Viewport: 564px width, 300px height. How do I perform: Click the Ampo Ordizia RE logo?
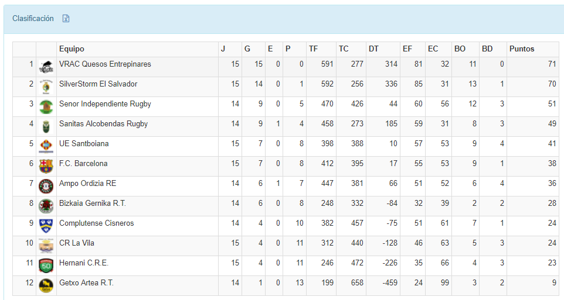click(46, 186)
